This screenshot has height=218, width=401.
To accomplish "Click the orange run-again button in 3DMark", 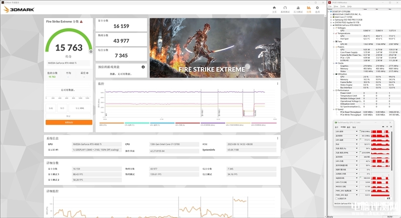I will [68, 122].
